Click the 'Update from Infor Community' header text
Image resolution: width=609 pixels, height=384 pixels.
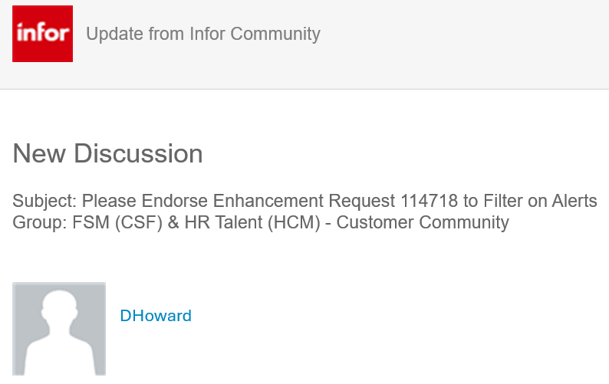tap(203, 34)
